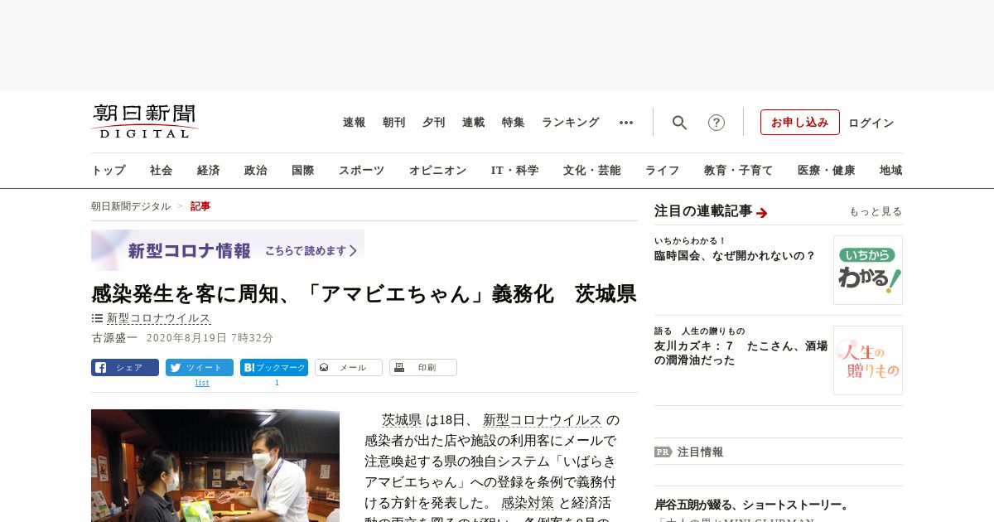Image resolution: width=994 pixels, height=522 pixels.
Task: Click いちからわかる! thumbnail image
Action: click(x=868, y=270)
